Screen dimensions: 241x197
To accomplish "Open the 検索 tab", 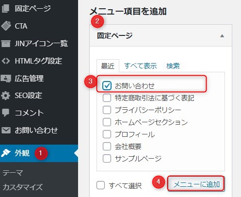I will click(173, 66).
